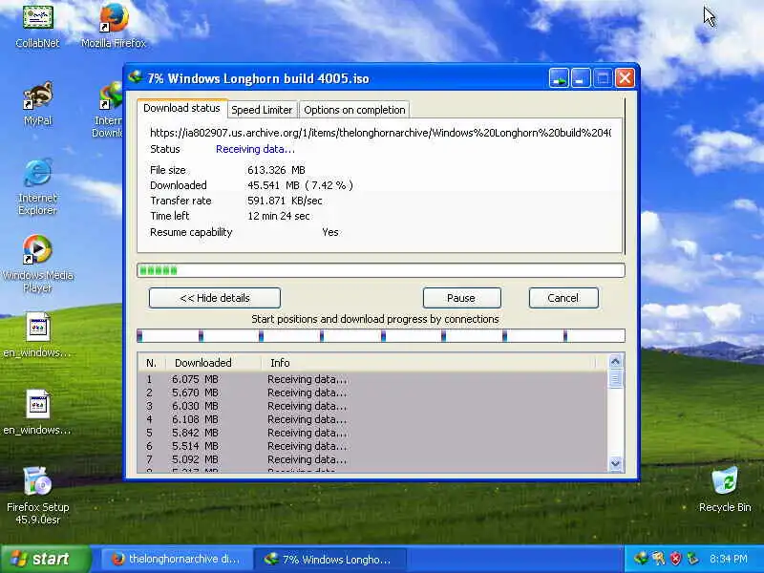Switch to the Download status tab

181,108
